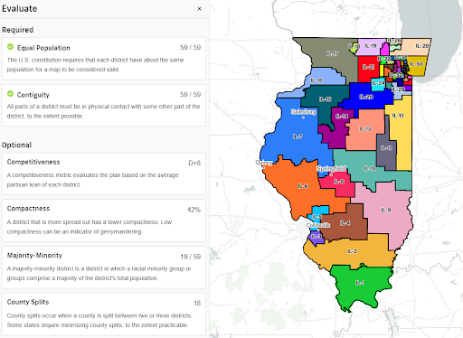This screenshot has height=338, width=463.
Task: Click the Springfield city label
Action: [331, 169]
